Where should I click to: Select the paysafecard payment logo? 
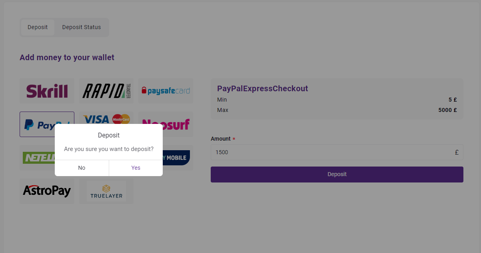click(x=166, y=91)
